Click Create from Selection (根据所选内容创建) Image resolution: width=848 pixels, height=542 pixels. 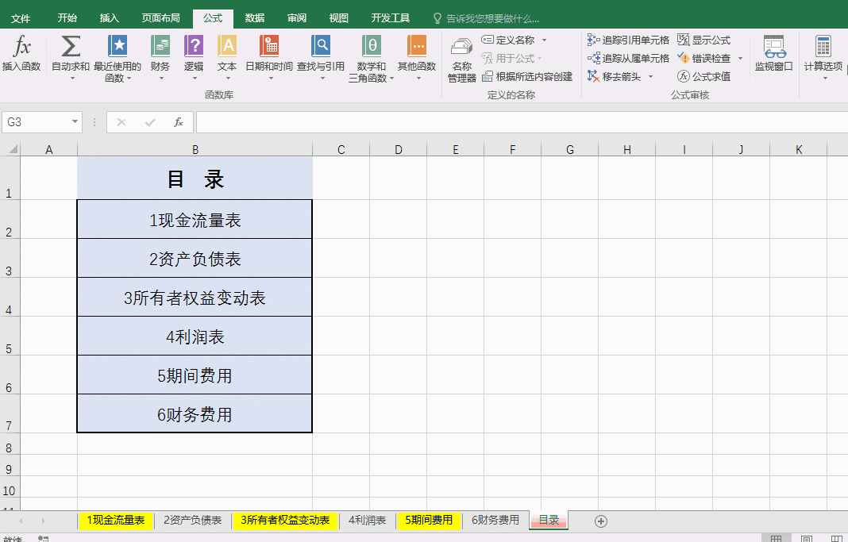[526, 77]
